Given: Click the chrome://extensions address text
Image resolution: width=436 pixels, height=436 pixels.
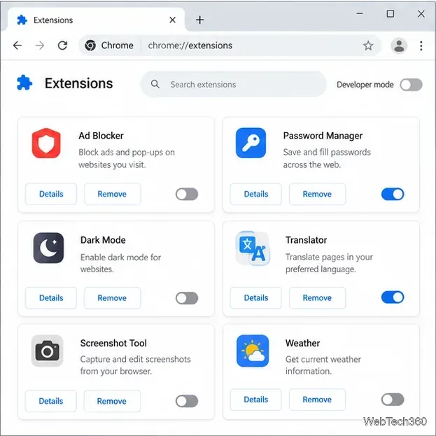Looking at the screenshot, I should click(x=190, y=45).
